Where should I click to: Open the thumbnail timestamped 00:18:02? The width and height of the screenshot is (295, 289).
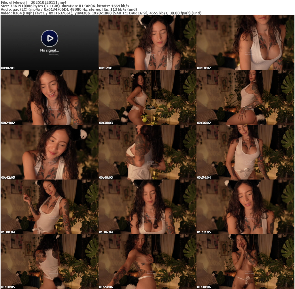coord(245,43)
